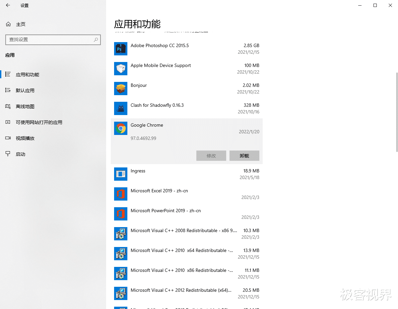Click the 离线地图 map icon
The height and width of the screenshot is (309, 398).
point(8,106)
